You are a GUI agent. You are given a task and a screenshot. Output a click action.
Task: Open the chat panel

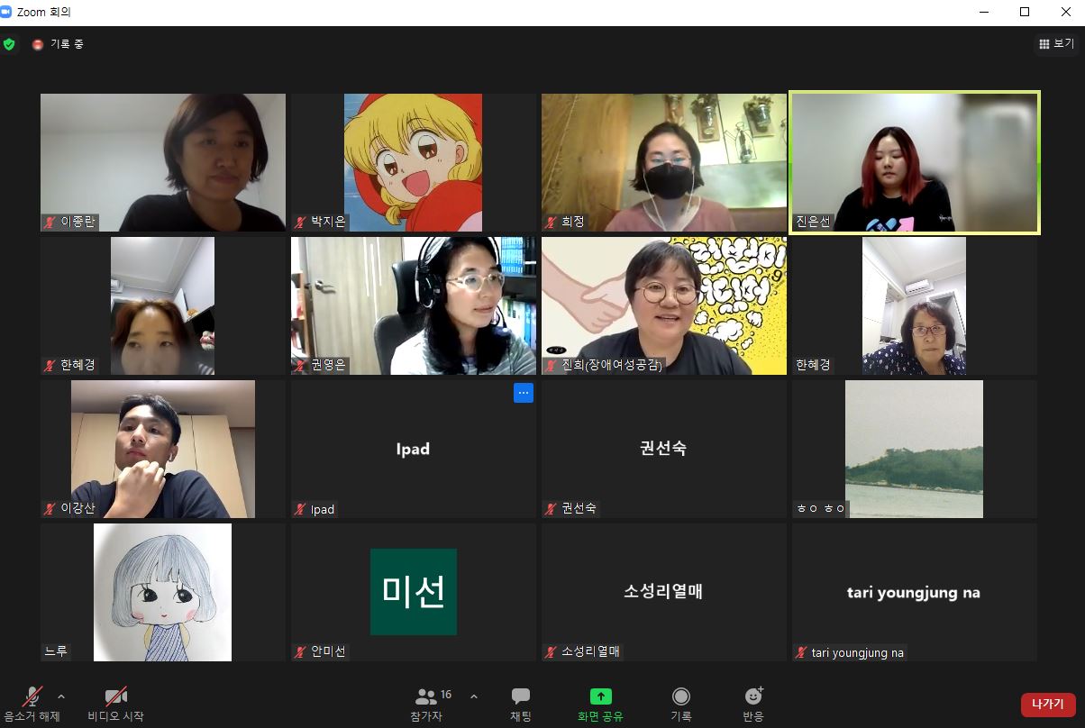pyautogui.click(x=521, y=696)
